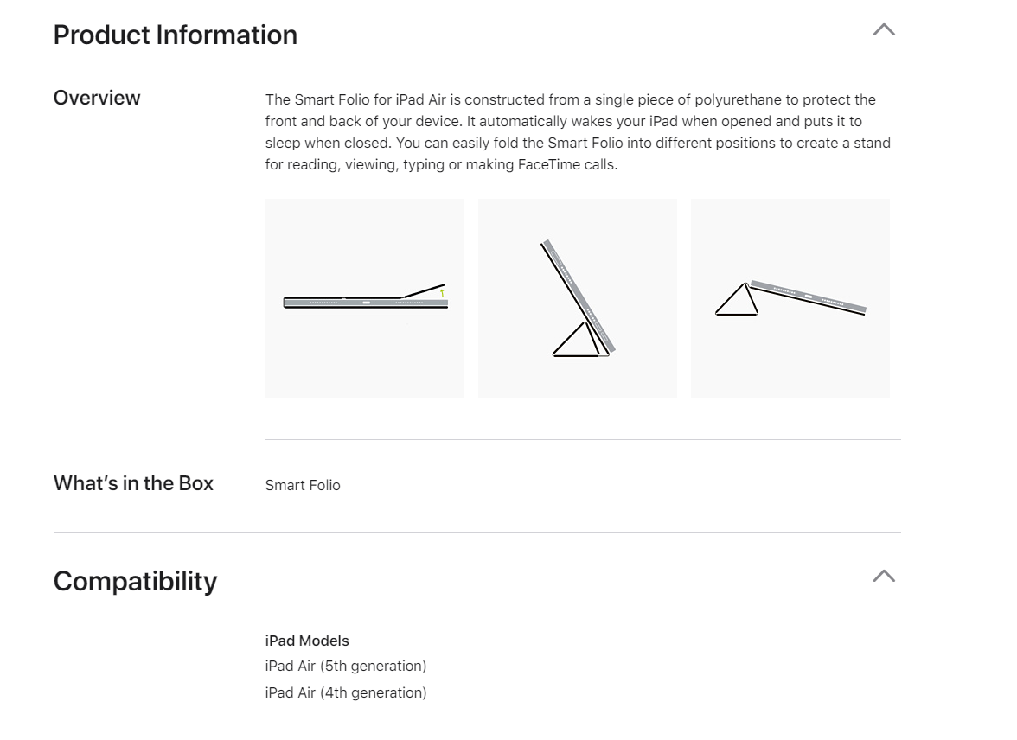
Task: Open the flat folio position illustration
Action: coord(365,298)
